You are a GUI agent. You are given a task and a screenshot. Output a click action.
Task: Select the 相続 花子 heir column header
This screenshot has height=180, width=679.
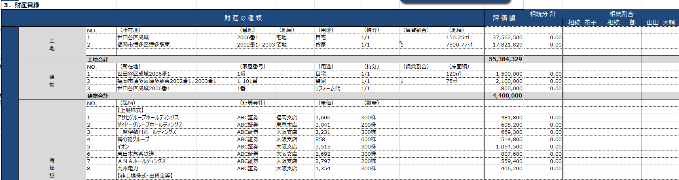tap(582, 23)
